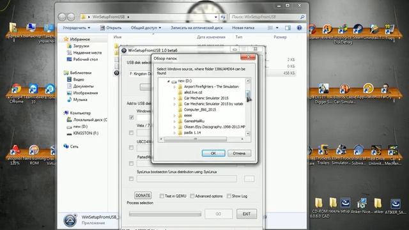The width and height of the screenshot is (409, 230).
Task: Select the Atiker-Nice desktop icon
Action: coord(362,206)
